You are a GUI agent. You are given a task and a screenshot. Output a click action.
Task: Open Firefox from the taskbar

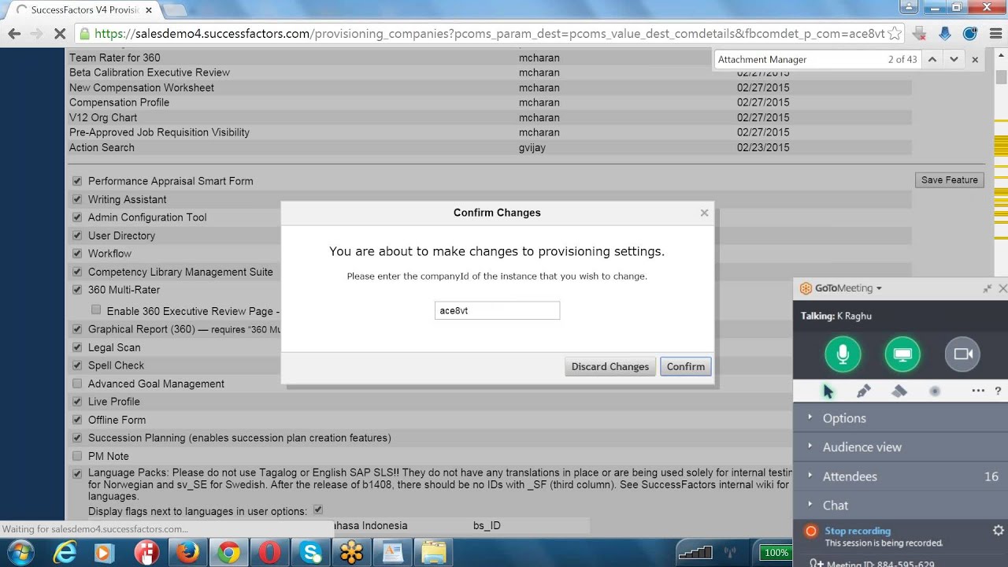[187, 552]
